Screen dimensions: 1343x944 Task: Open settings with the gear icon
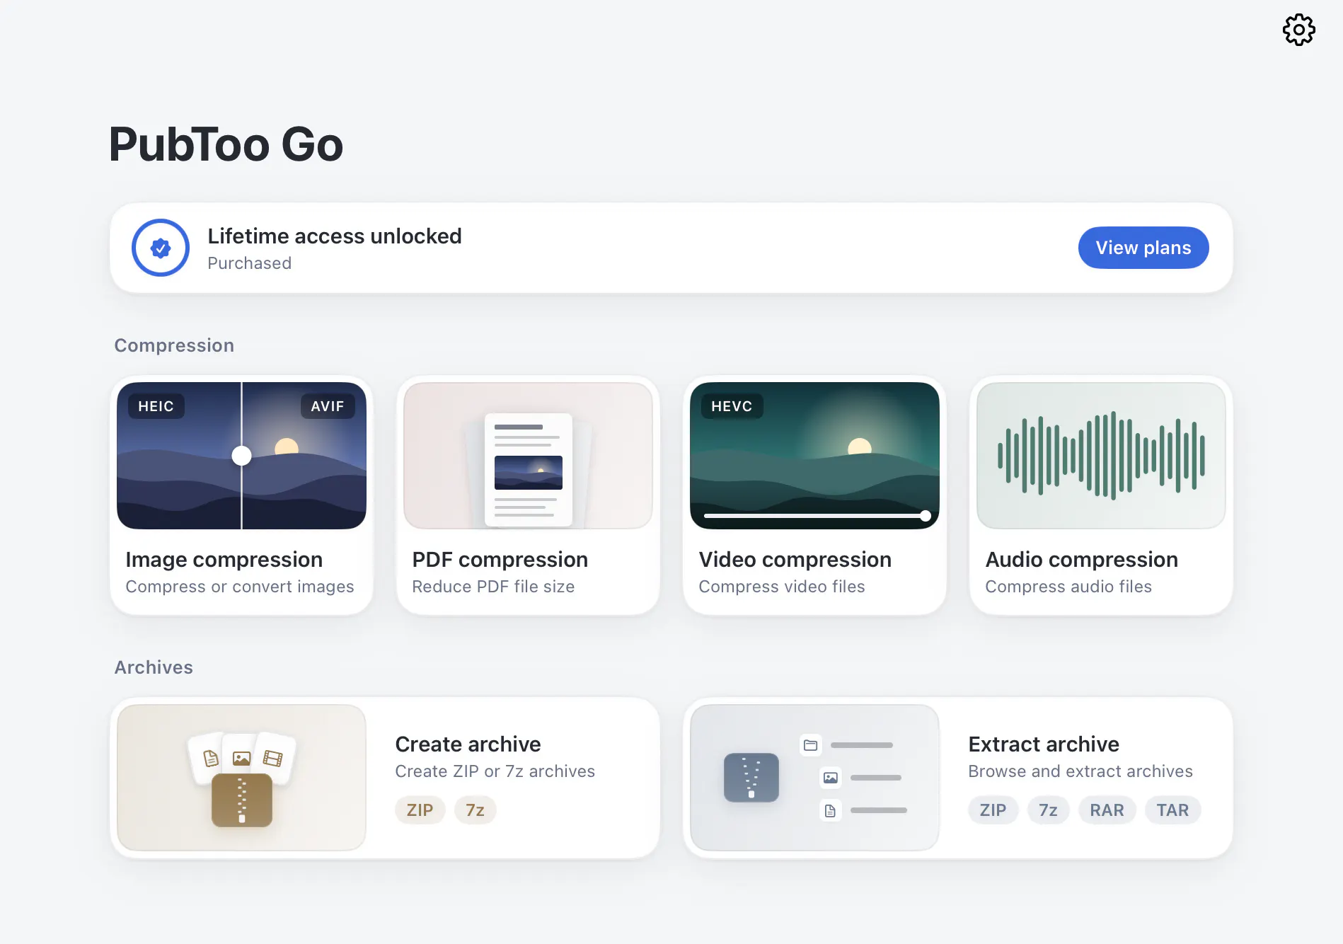tap(1298, 30)
